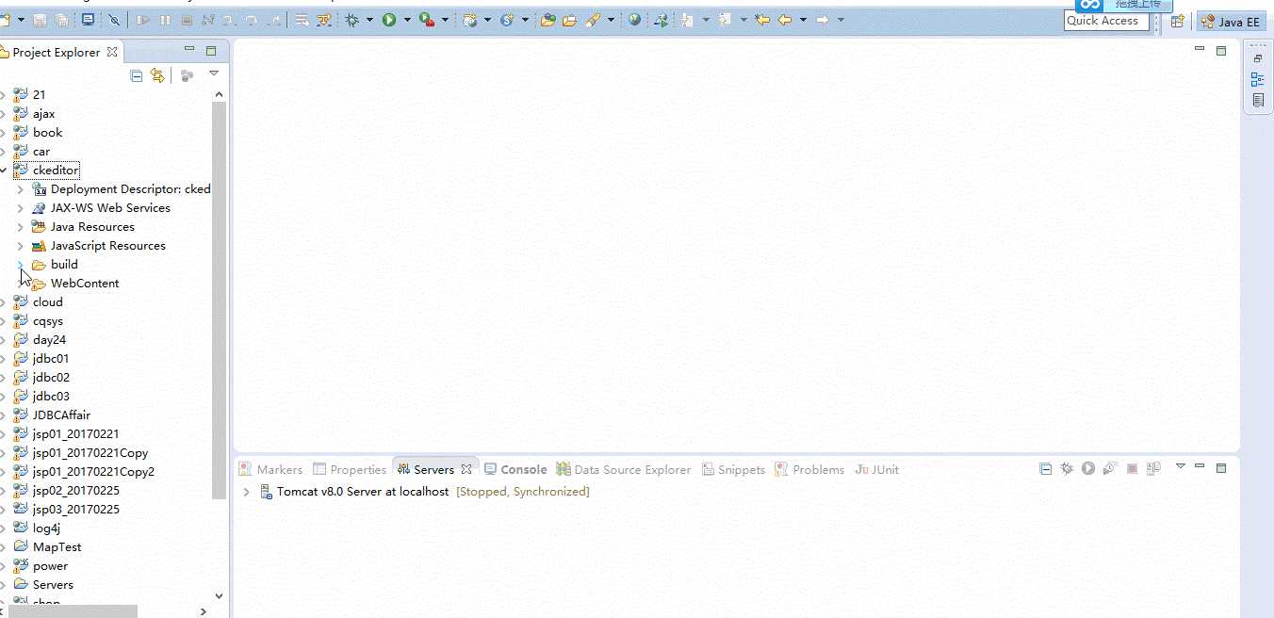Select the JDBCAffair project
1274x618 pixels.
point(61,415)
